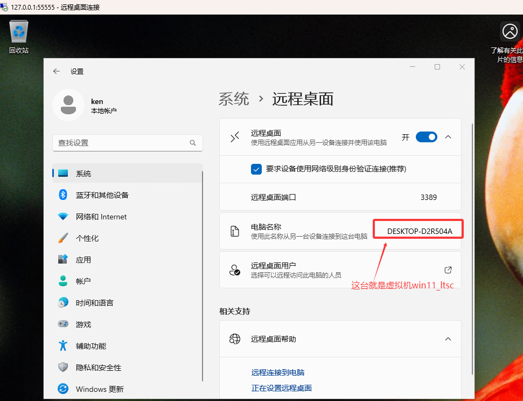The image size is (523, 401).
Task: Open the Recycle Bin desktop icon
Action: tap(19, 32)
